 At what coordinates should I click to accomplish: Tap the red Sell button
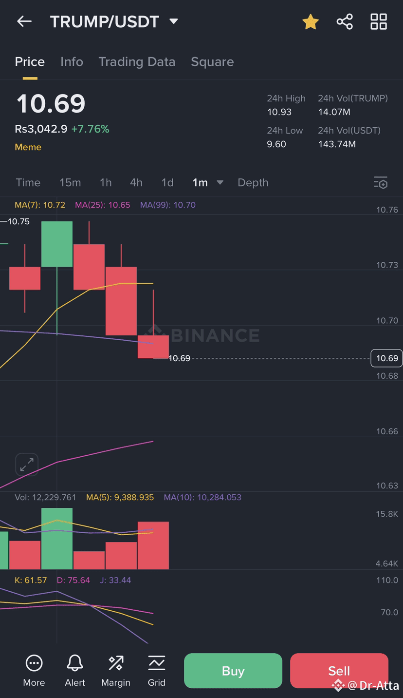(x=339, y=671)
